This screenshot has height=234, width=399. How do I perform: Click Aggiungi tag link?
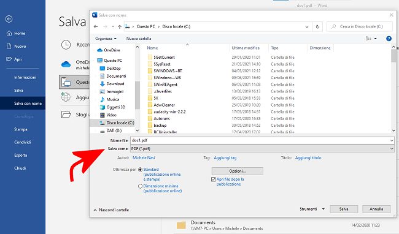pos(225,158)
